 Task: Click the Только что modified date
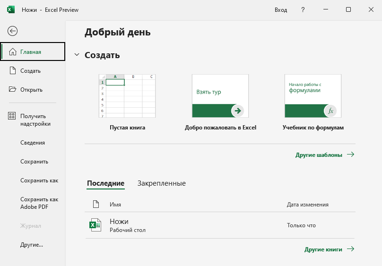[x=301, y=225]
